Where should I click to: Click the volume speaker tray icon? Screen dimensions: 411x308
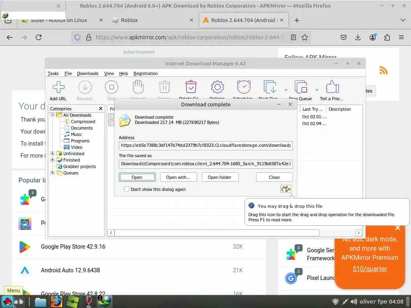point(354,302)
